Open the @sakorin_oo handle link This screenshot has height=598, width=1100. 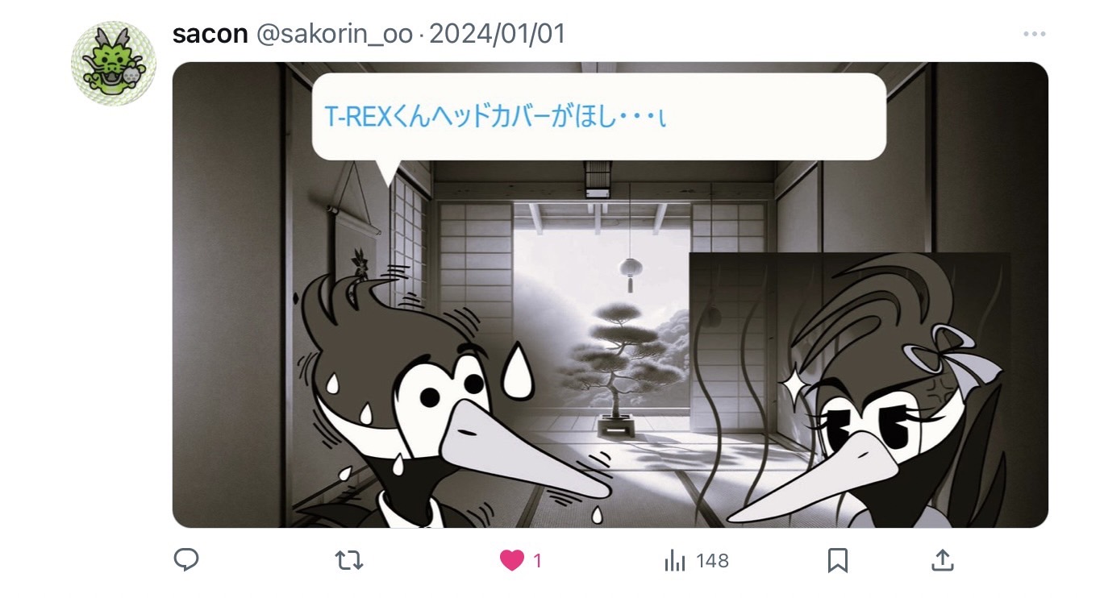pos(335,34)
